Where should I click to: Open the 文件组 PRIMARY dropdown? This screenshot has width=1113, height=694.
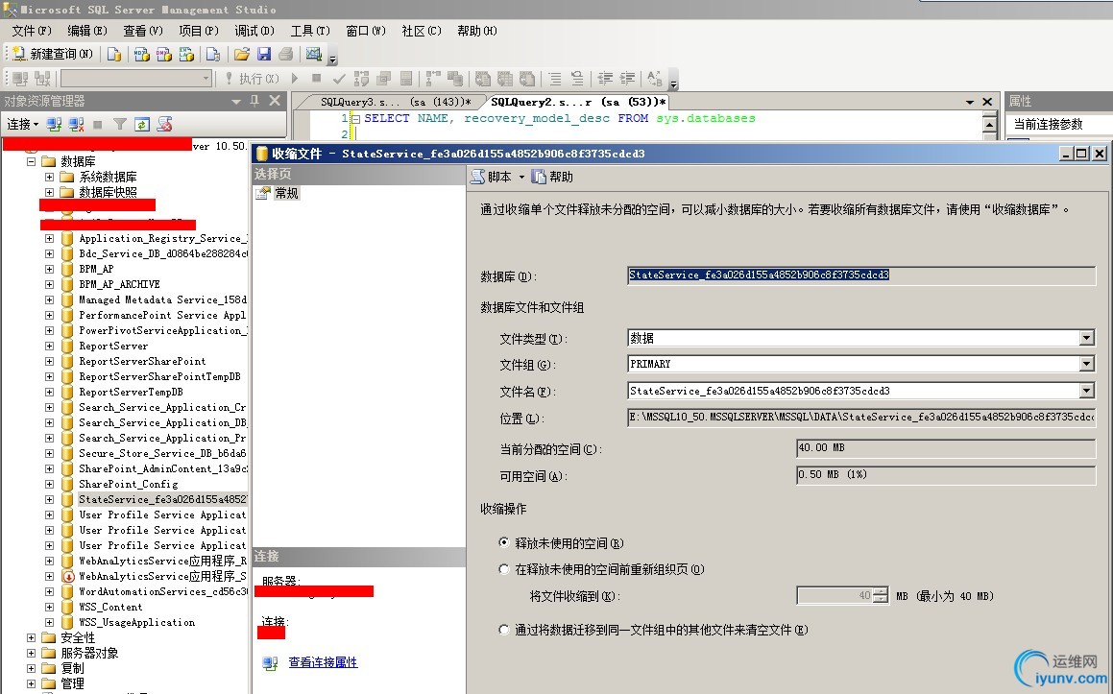point(1087,364)
